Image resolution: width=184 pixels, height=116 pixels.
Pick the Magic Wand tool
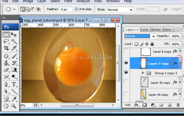tap(14, 41)
